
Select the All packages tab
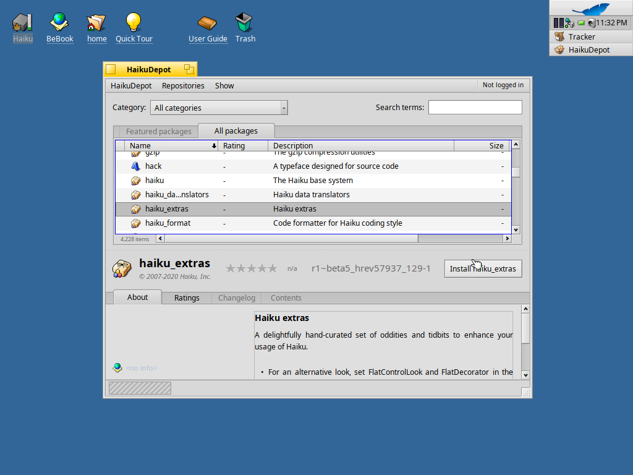tap(236, 131)
